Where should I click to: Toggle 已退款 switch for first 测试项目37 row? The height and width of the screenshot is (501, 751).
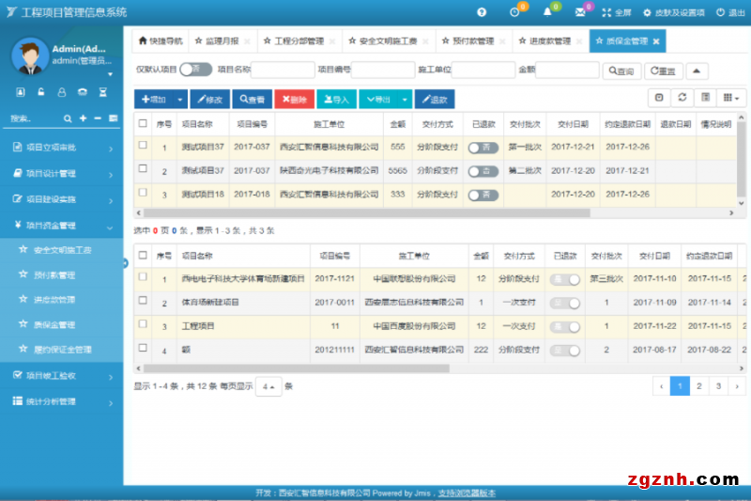click(483, 148)
